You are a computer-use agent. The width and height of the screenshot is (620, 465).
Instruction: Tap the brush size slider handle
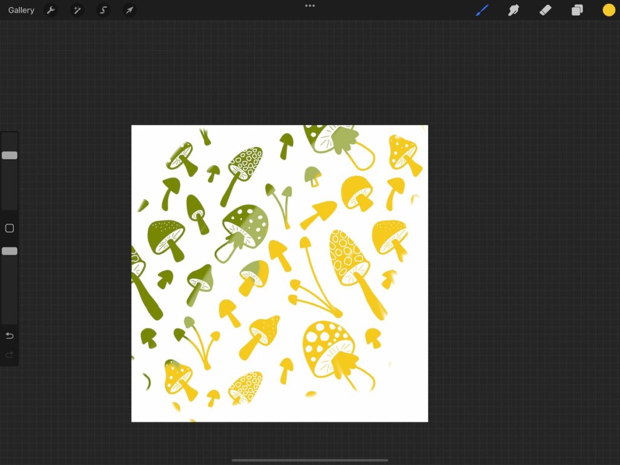(9, 155)
